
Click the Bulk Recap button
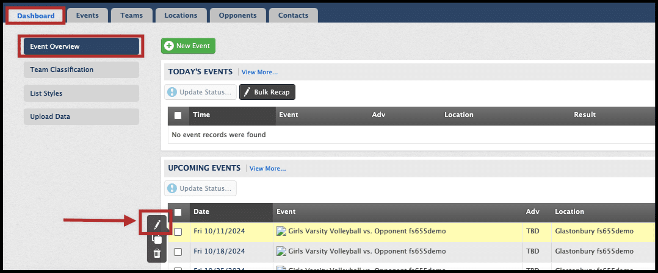[267, 92]
